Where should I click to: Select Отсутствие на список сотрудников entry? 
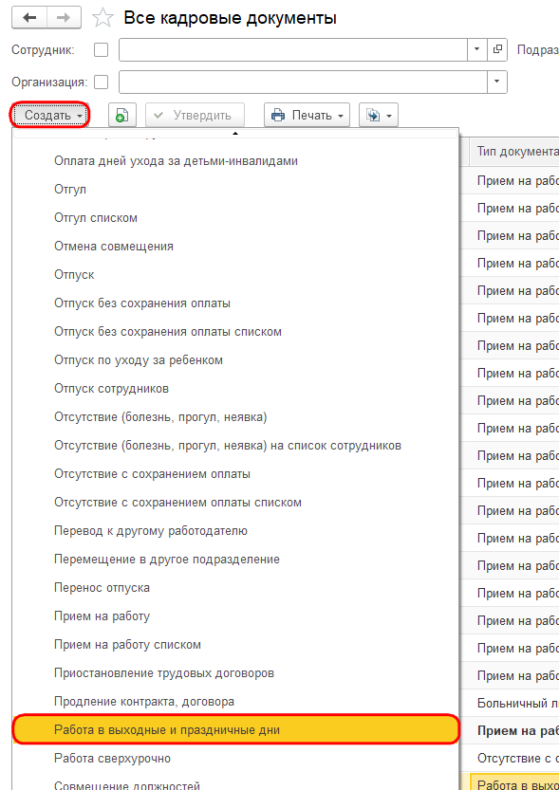pos(235,446)
